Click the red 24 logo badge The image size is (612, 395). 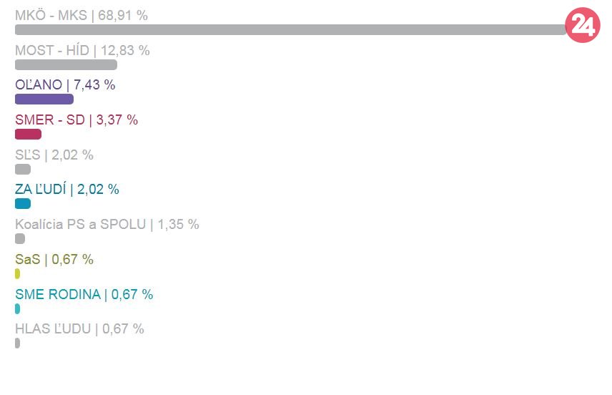[x=581, y=26]
